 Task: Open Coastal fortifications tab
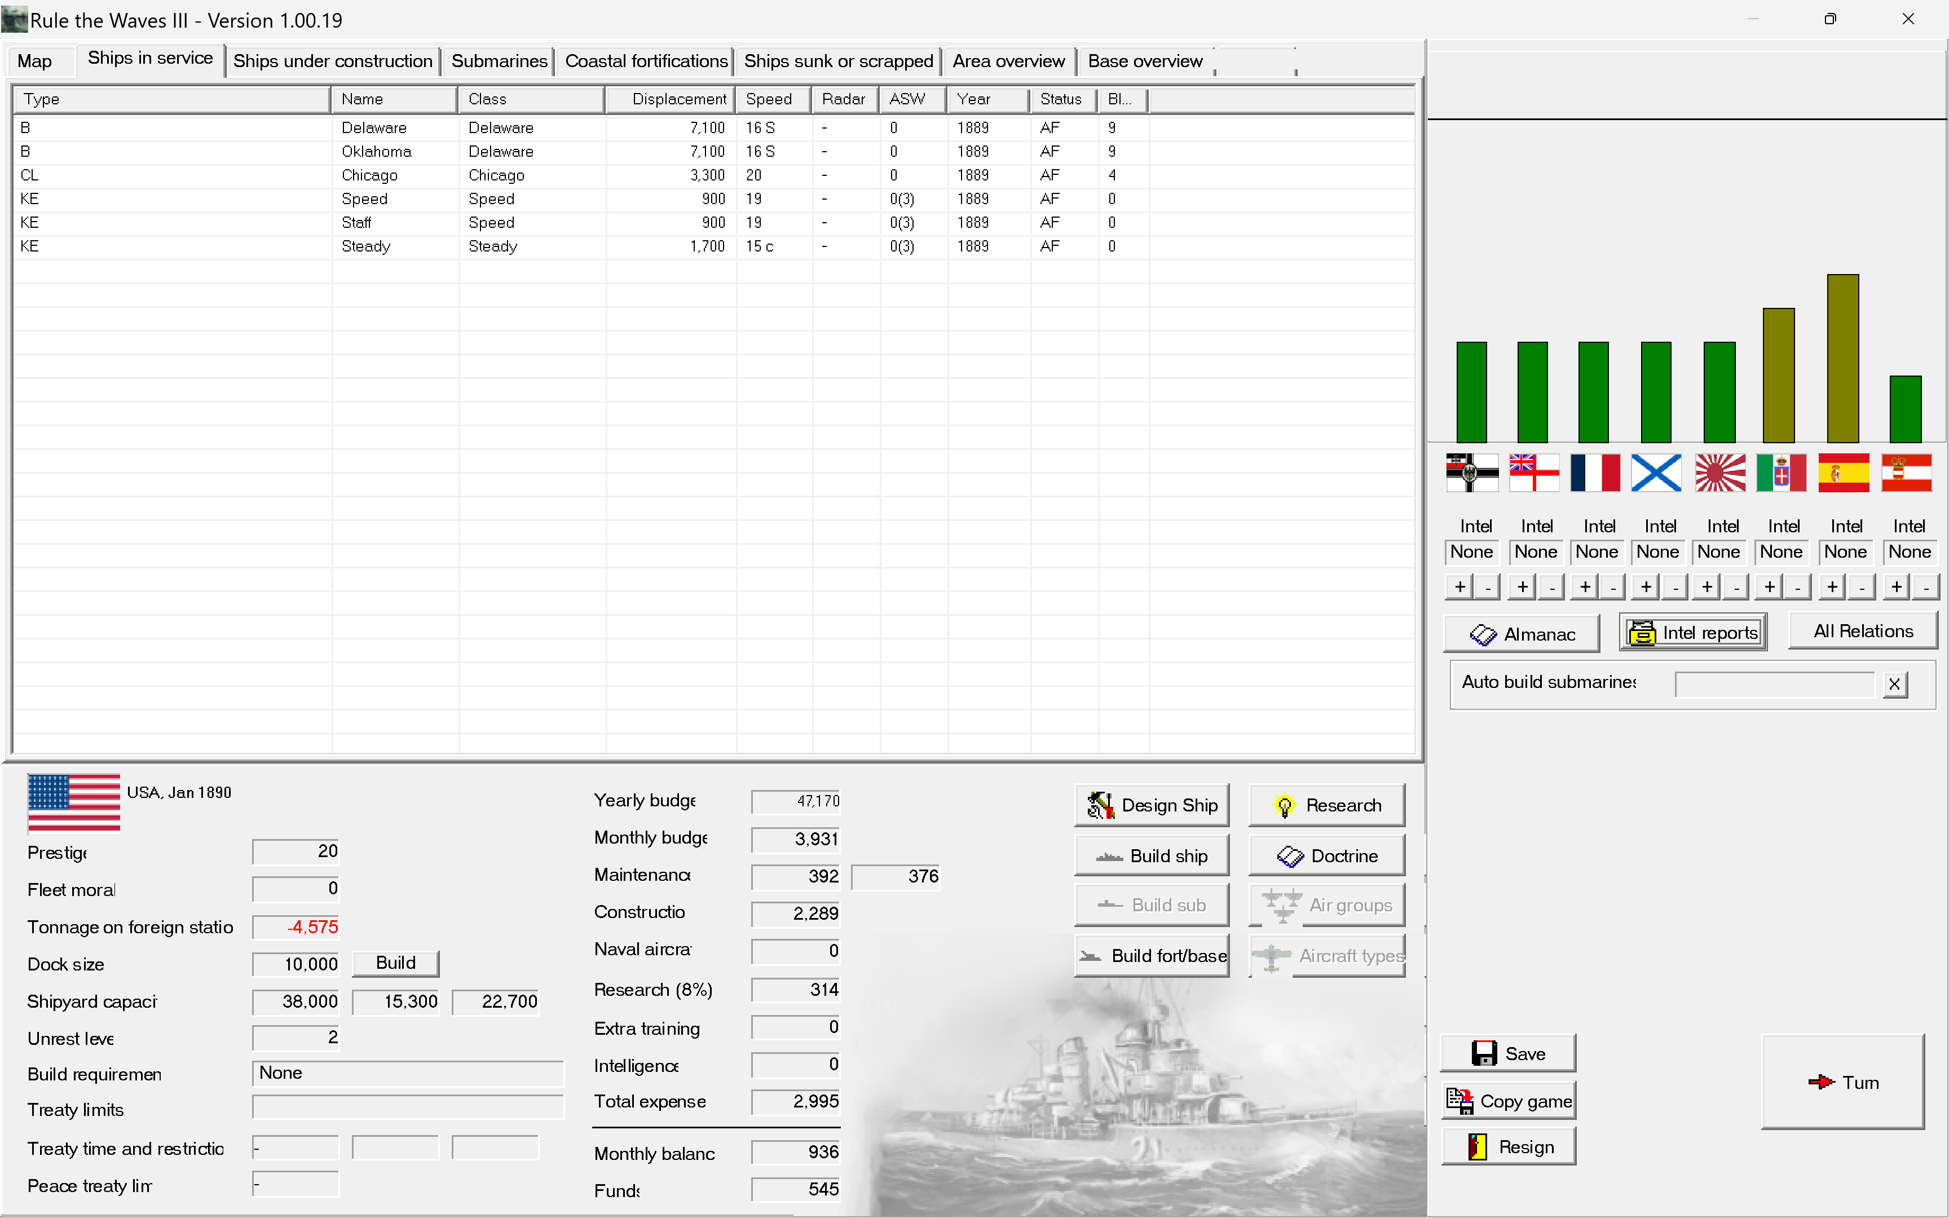click(646, 61)
